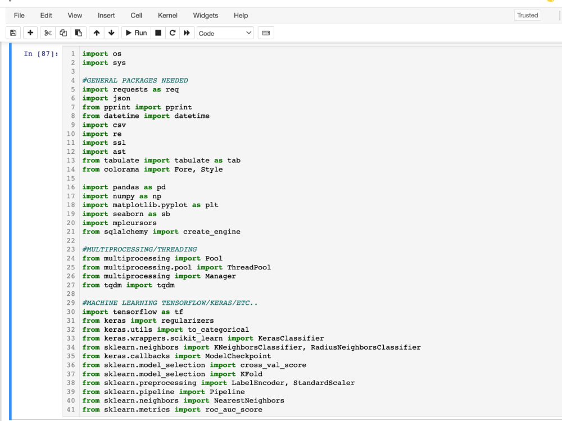Click the Pipeline import line

[x=164, y=392]
